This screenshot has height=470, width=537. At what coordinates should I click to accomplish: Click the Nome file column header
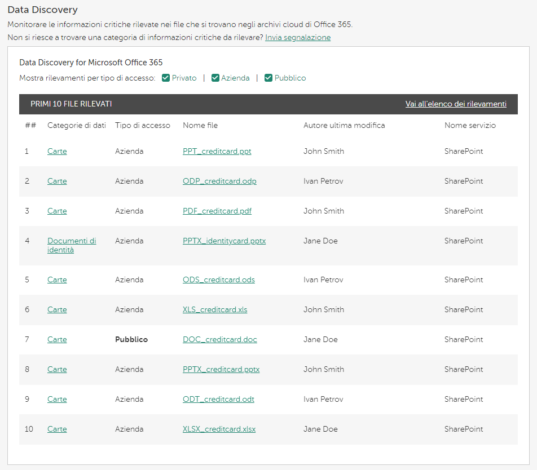pos(200,126)
